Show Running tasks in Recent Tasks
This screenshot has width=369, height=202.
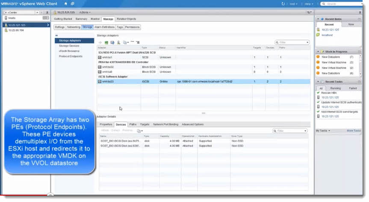335,88
